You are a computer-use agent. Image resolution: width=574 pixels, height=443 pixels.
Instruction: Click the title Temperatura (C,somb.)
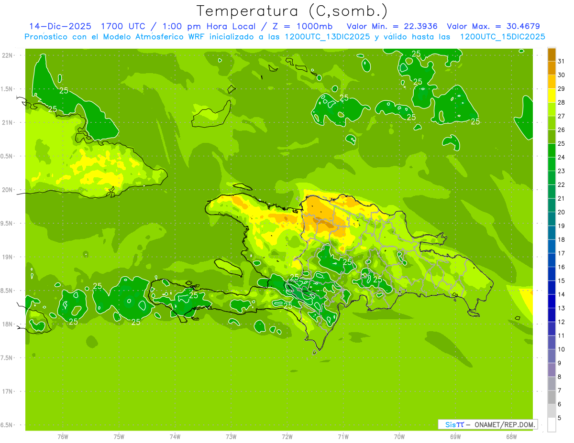point(292,11)
